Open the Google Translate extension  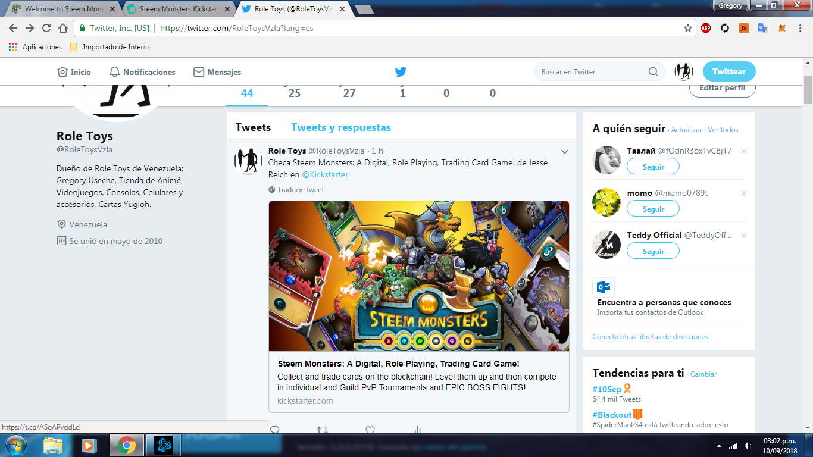click(762, 28)
